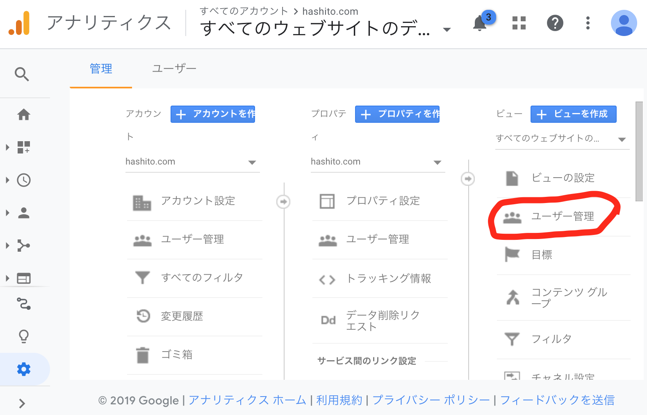Open the three-dot more options menu
Image resolution: width=647 pixels, height=415 pixels.
tap(588, 23)
